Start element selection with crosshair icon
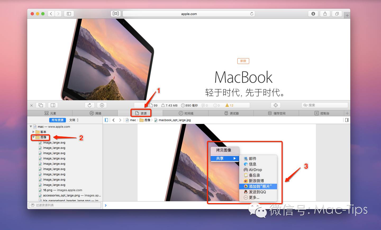Image resolution: width=381 pixels, height=230 pixels. (x=276, y=105)
